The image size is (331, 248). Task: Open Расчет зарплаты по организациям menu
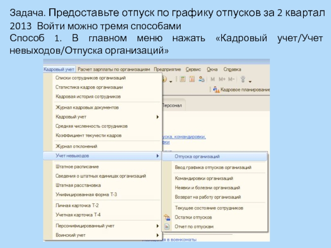(114, 69)
